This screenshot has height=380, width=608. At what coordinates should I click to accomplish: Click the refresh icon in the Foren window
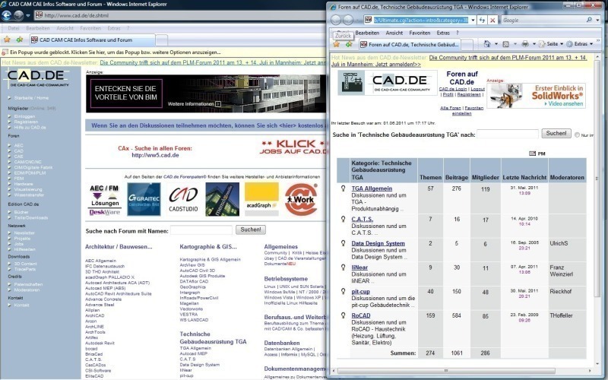(482, 21)
